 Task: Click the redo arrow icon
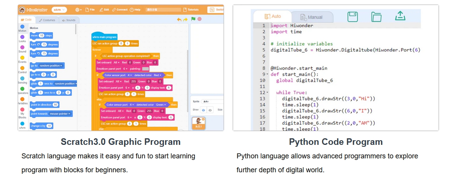click(x=185, y=19)
